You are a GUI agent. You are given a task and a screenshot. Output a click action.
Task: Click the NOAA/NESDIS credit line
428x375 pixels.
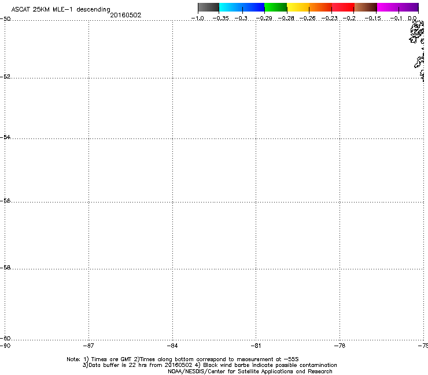point(250,372)
